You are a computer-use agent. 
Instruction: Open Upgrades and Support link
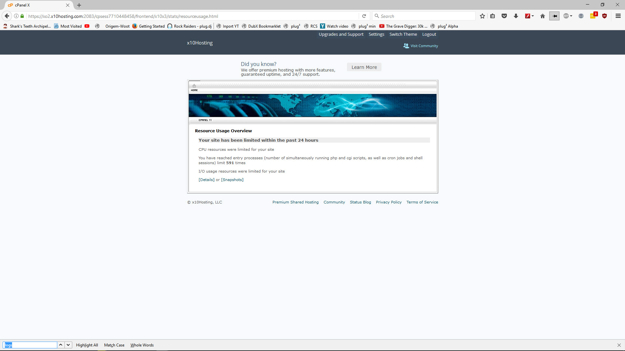(x=341, y=34)
